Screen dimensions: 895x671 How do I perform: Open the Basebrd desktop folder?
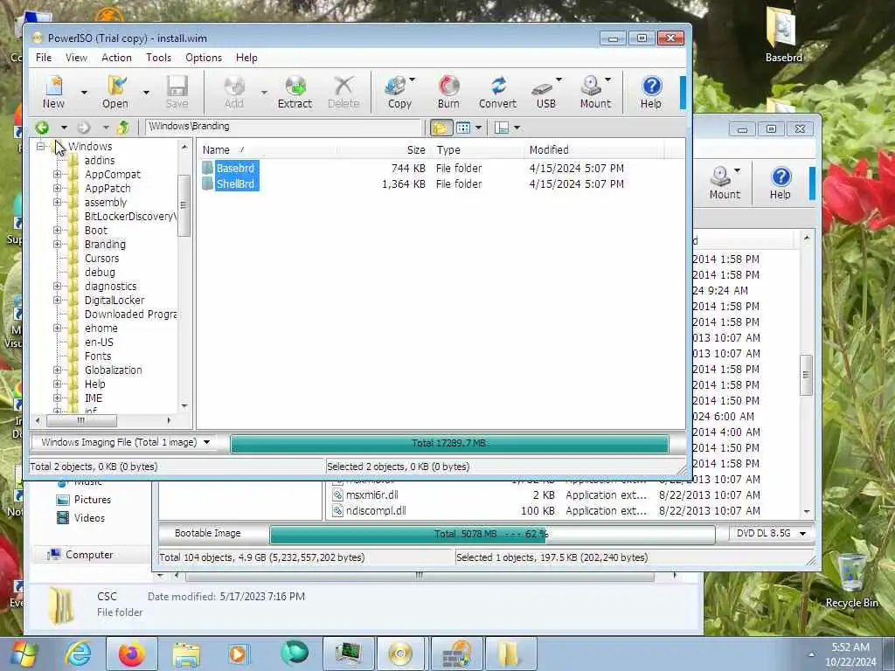coord(783,35)
